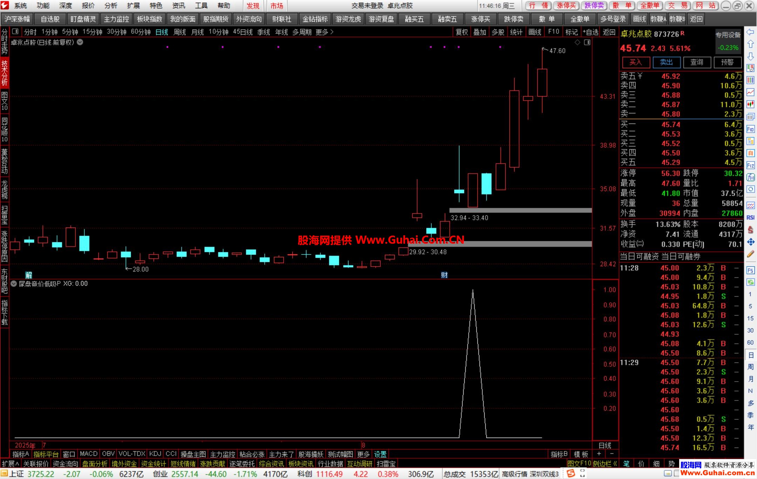Expand the 尾盘竞价低吸P indicator dropdown

click(14, 284)
